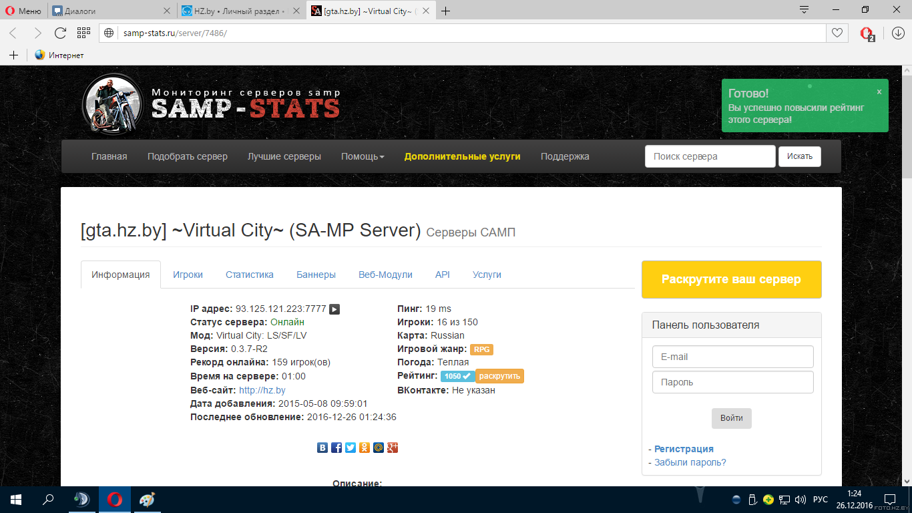Open the 'Регистрация' link
912x513 pixels.
(684, 449)
